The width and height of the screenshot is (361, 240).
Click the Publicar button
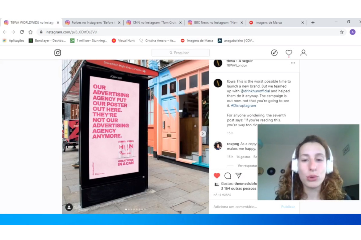tap(288, 207)
